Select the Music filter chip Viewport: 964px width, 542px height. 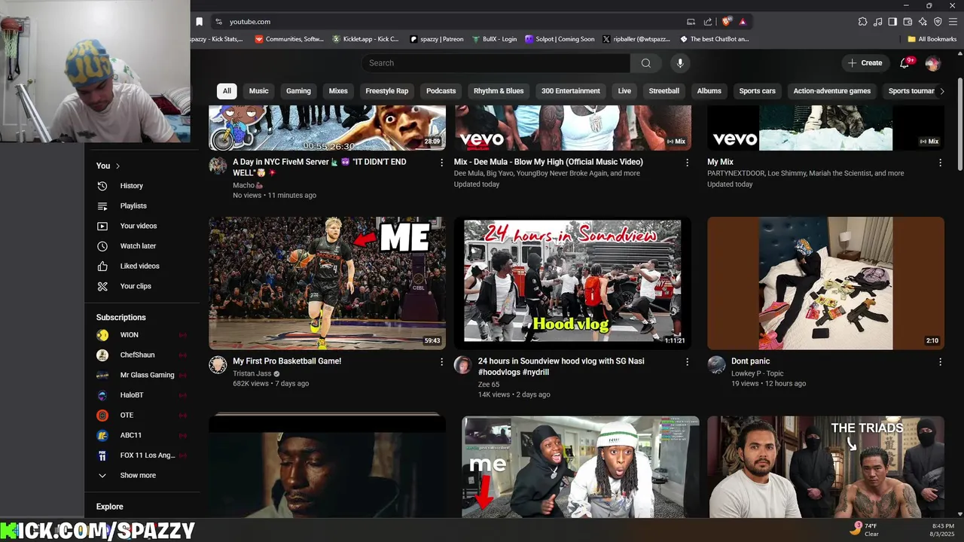coord(258,91)
